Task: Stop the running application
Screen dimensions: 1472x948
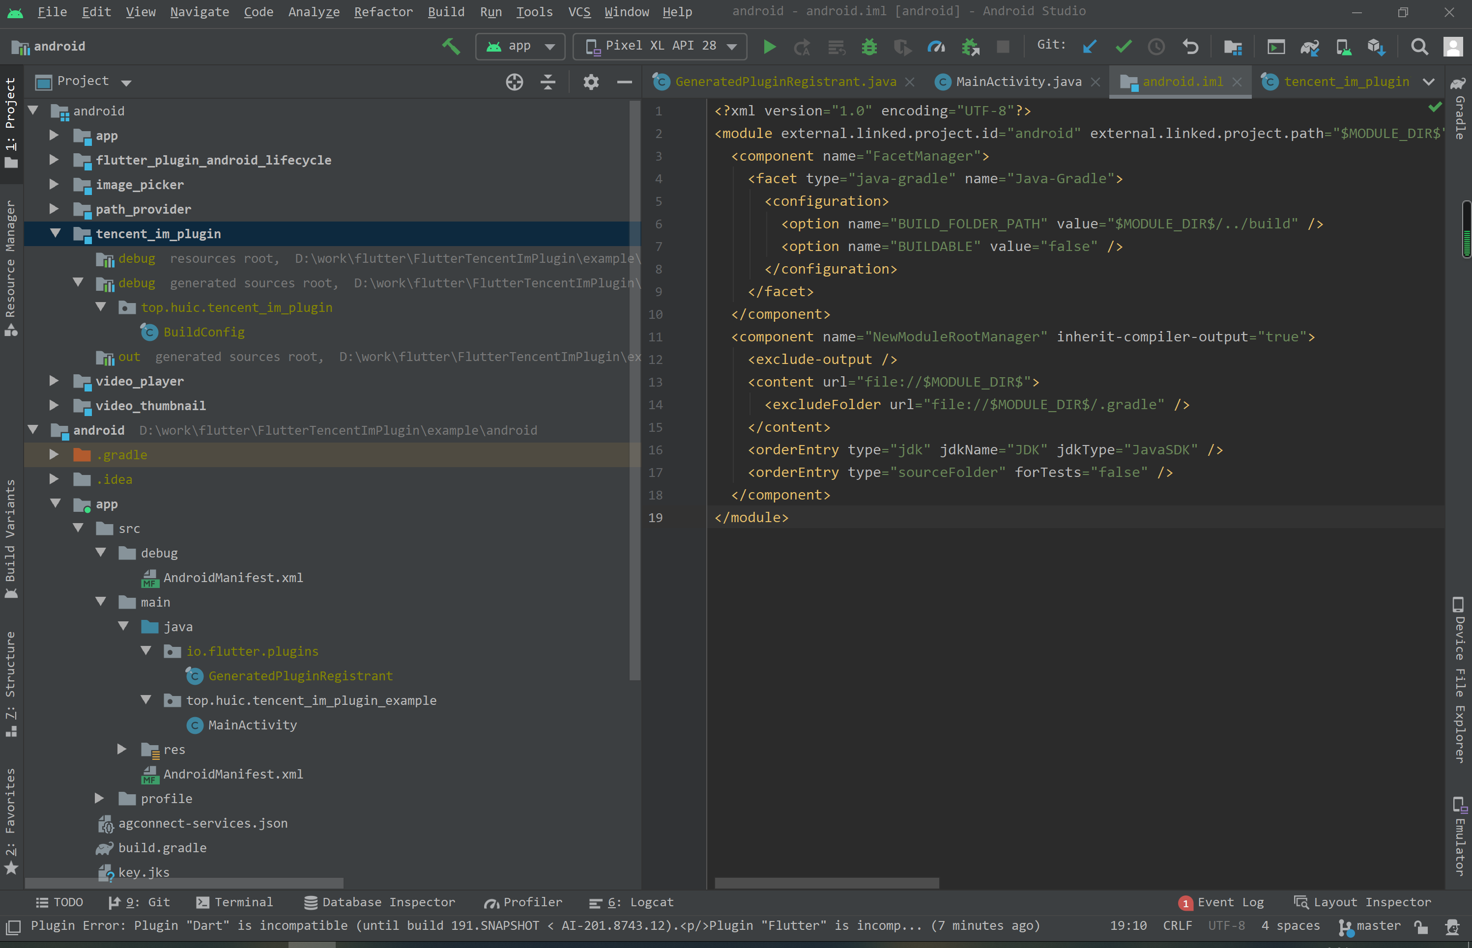Action: (x=1003, y=46)
